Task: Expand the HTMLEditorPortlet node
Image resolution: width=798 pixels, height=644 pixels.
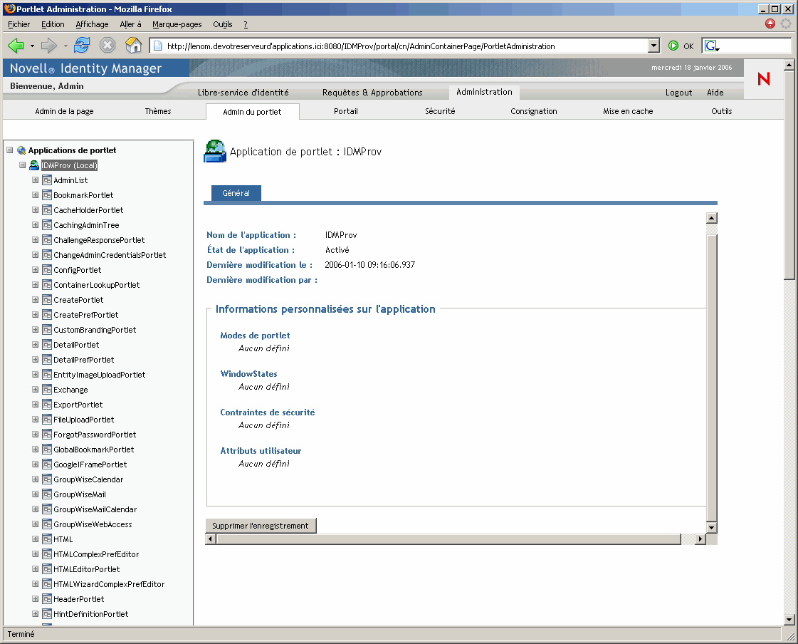Action: (35, 569)
